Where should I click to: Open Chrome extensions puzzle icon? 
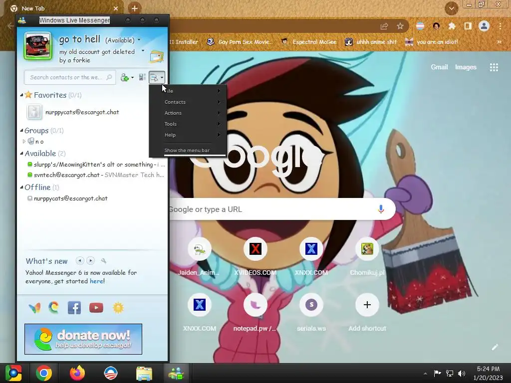point(452,26)
